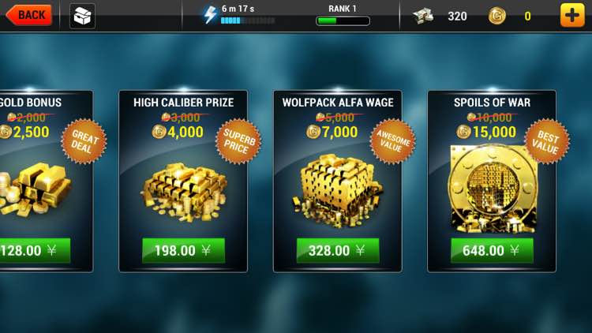Image resolution: width=592 pixels, height=333 pixels.
Task: Click the Rank 1 progress bar
Action: pyautogui.click(x=343, y=21)
